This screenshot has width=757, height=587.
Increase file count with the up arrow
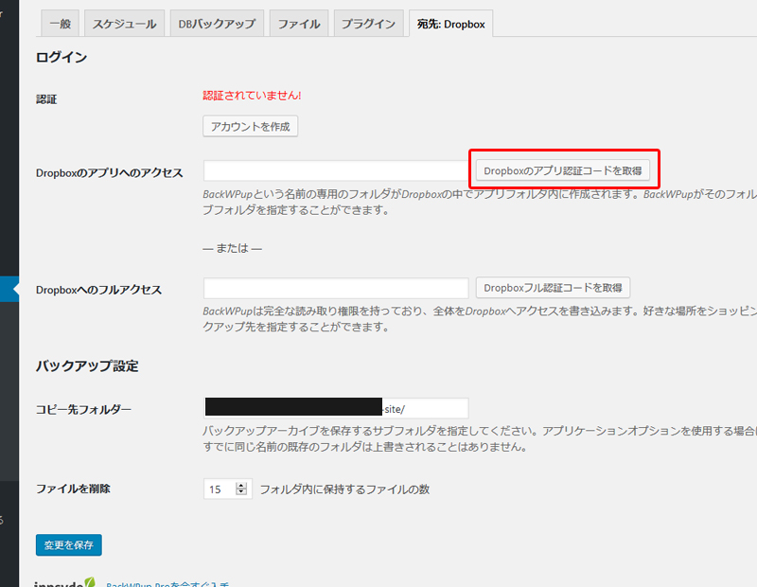tap(241, 486)
